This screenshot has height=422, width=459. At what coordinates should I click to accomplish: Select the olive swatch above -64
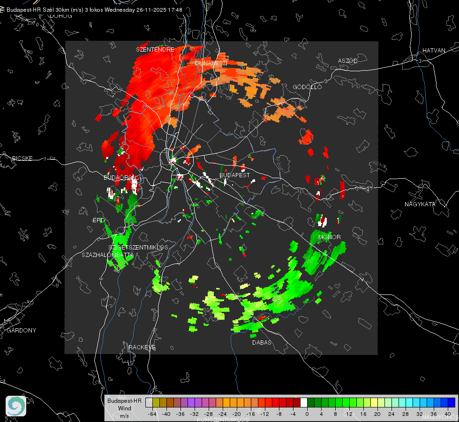[156, 403]
